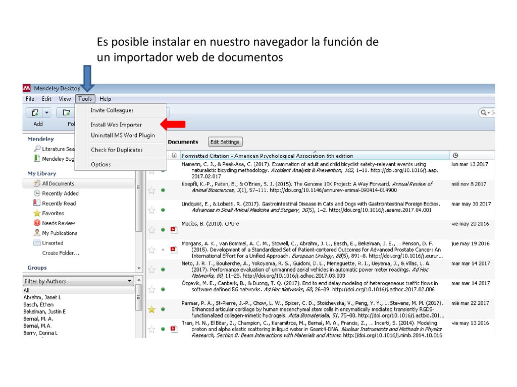Open the Help menu
Image resolution: width=517 pixels, height=387 pixels.
pyautogui.click(x=105, y=99)
